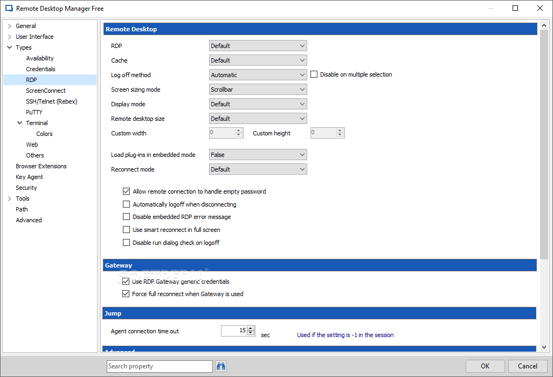
Task: Toggle Force full reconnect when Gateway is used
Action: (x=126, y=294)
